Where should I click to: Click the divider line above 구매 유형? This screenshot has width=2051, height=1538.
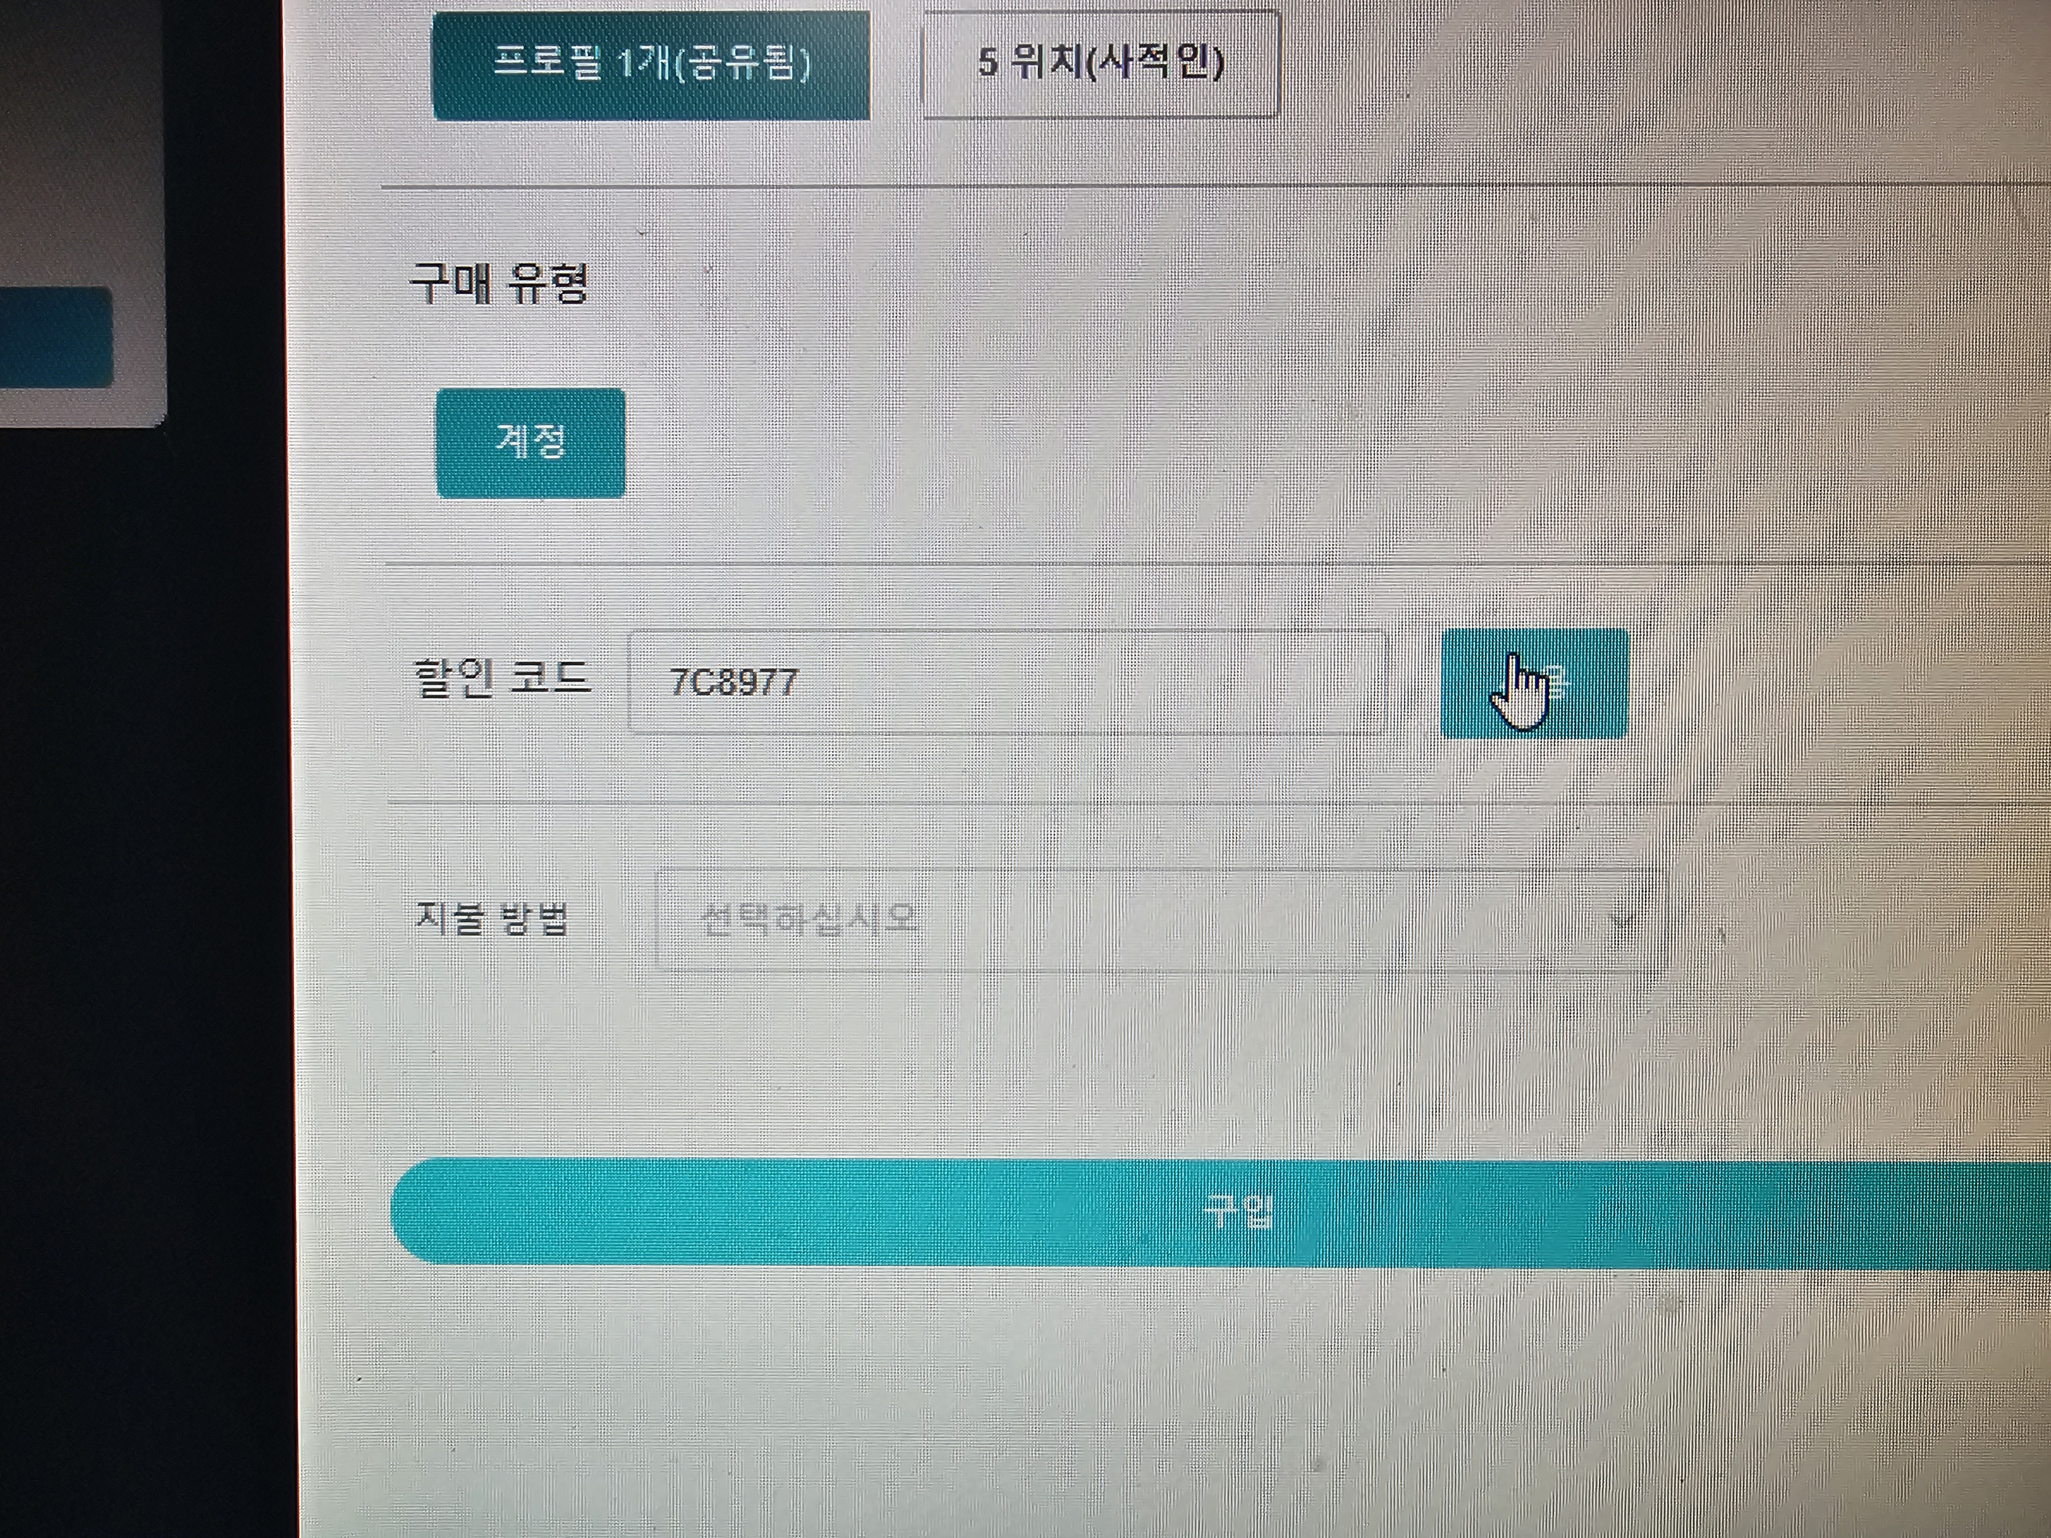[1205, 186]
